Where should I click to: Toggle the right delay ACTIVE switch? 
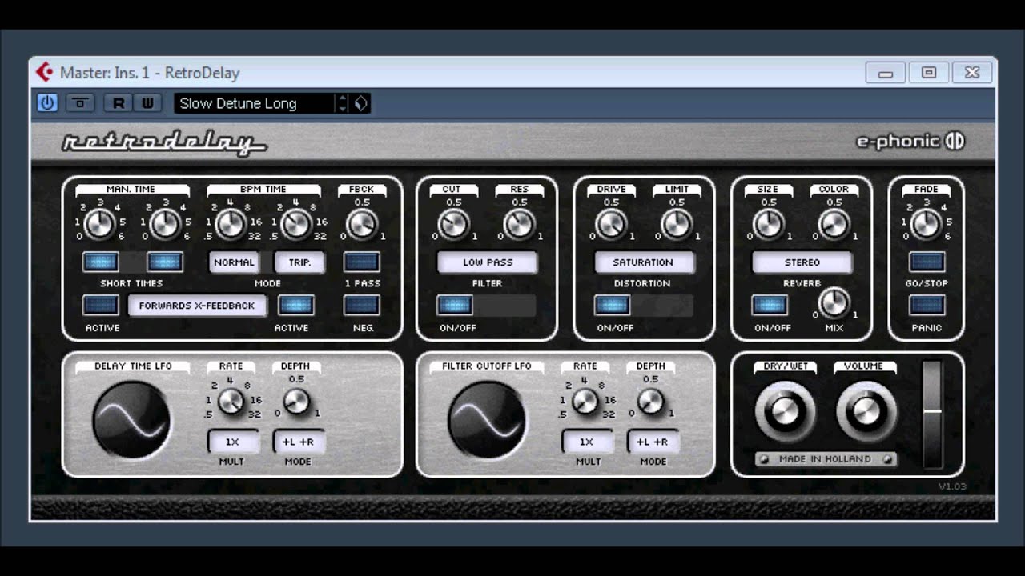[295, 305]
